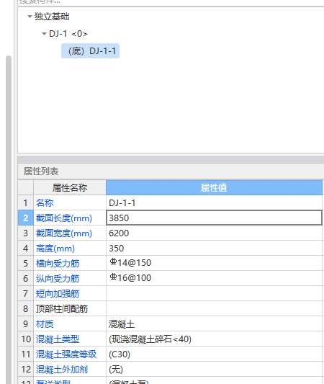This screenshot has height=384, width=324.
Task: Click the 短向加强筋 property label
Action: pyautogui.click(x=58, y=294)
